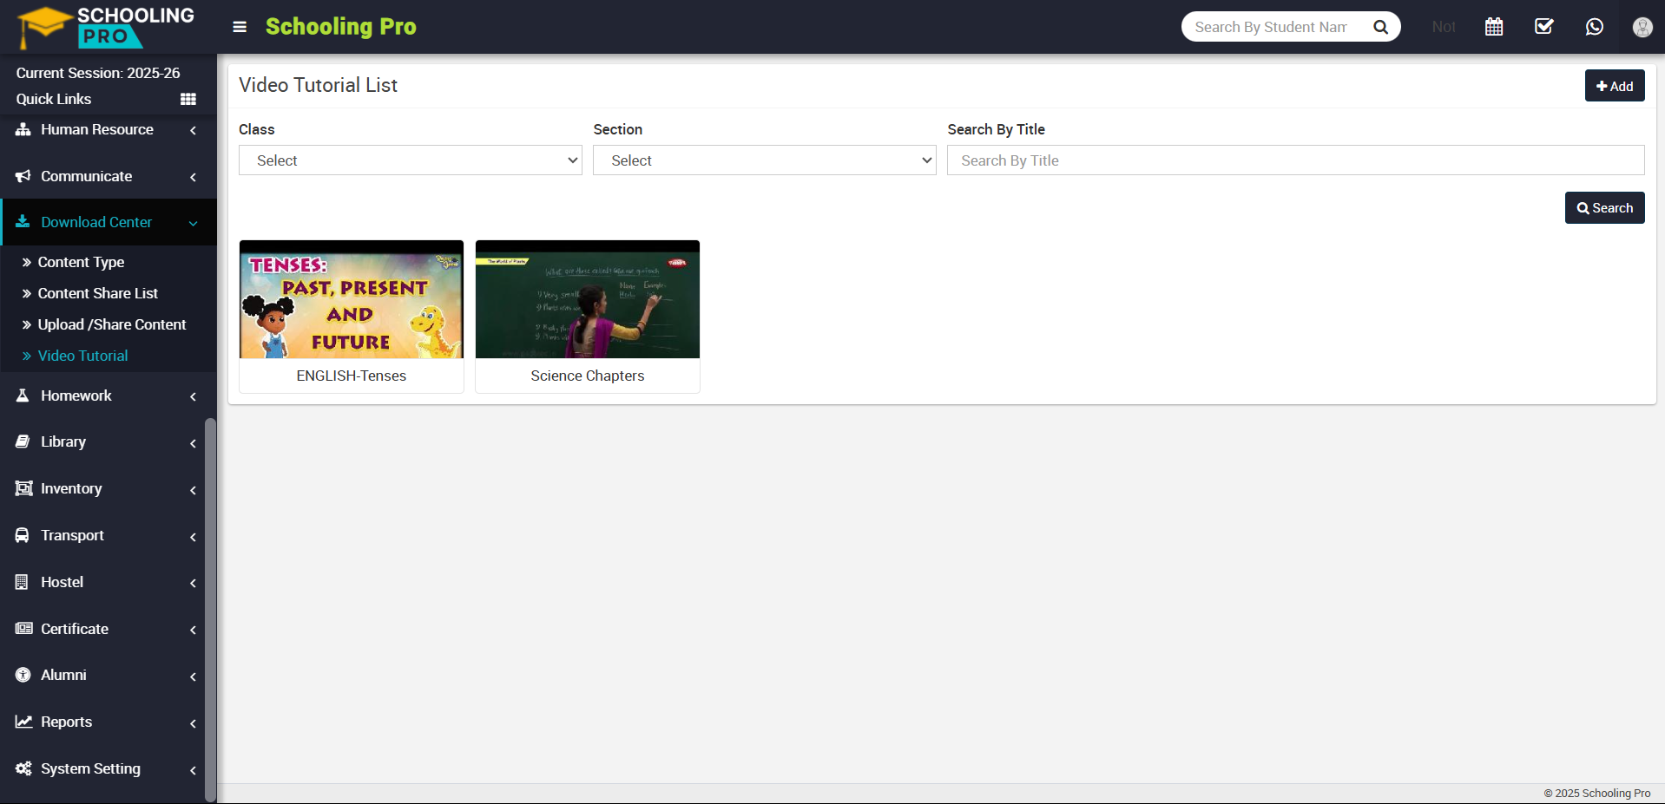Click the Transport bus icon
Image resolution: width=1665 pixels, height=804 pixels.
tap(23, 535)
